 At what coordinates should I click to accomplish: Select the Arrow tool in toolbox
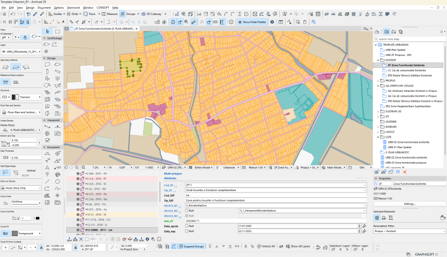[47, 31]
